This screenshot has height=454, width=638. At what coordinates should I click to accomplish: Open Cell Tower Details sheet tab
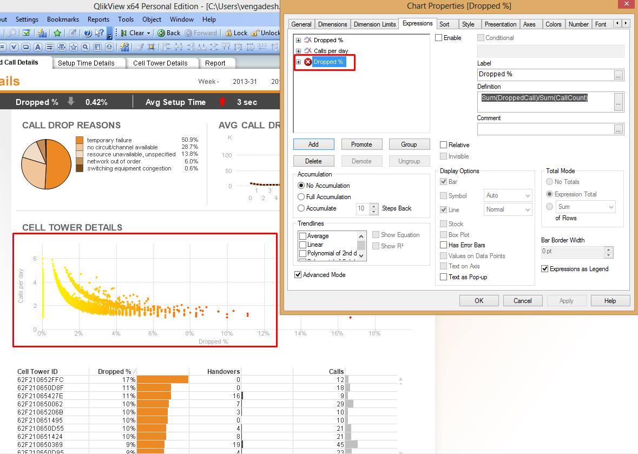coord(160,63)
